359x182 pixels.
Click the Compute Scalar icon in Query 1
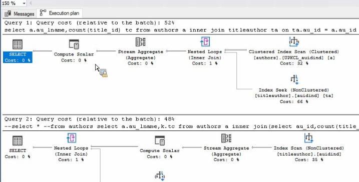[x=74, y=44]
